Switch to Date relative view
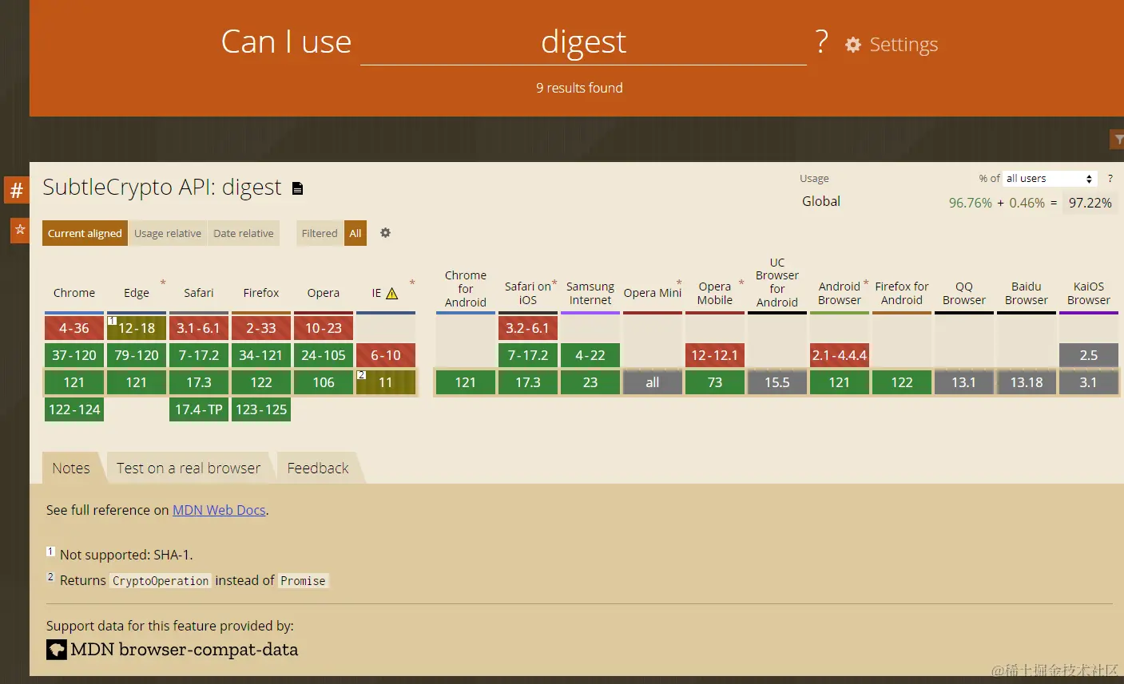This screenshot has height=684, width=1124. [243, 233]
